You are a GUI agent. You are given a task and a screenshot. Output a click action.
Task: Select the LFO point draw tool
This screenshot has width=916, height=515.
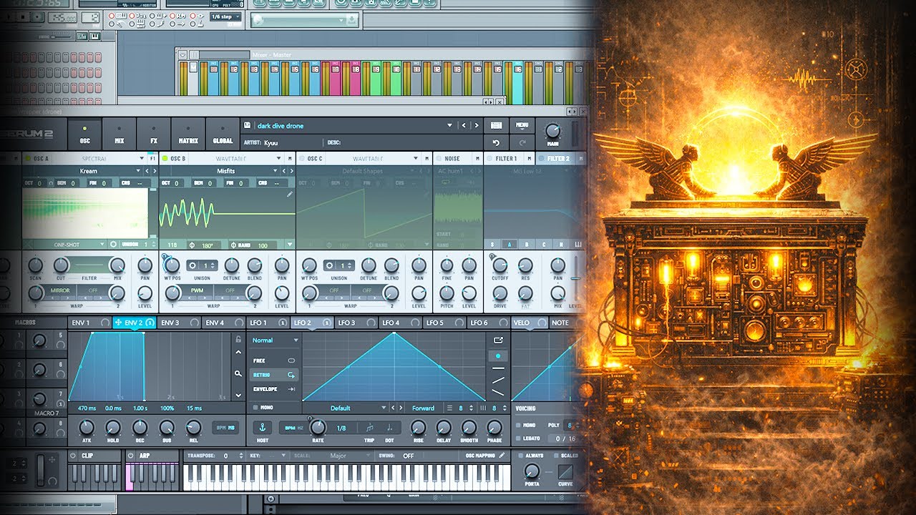pos(499,355)
